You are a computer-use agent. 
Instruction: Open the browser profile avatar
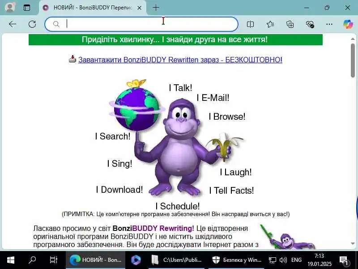click(x=10, y=7)
